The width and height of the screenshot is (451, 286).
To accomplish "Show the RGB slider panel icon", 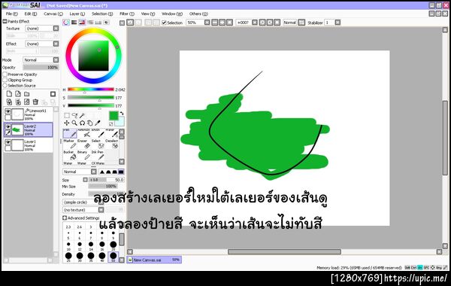I will point(74,23).
